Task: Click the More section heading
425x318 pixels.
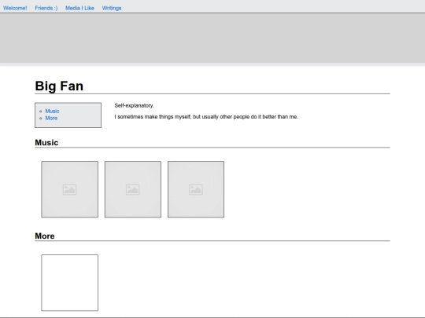Action: click(45, 236)
